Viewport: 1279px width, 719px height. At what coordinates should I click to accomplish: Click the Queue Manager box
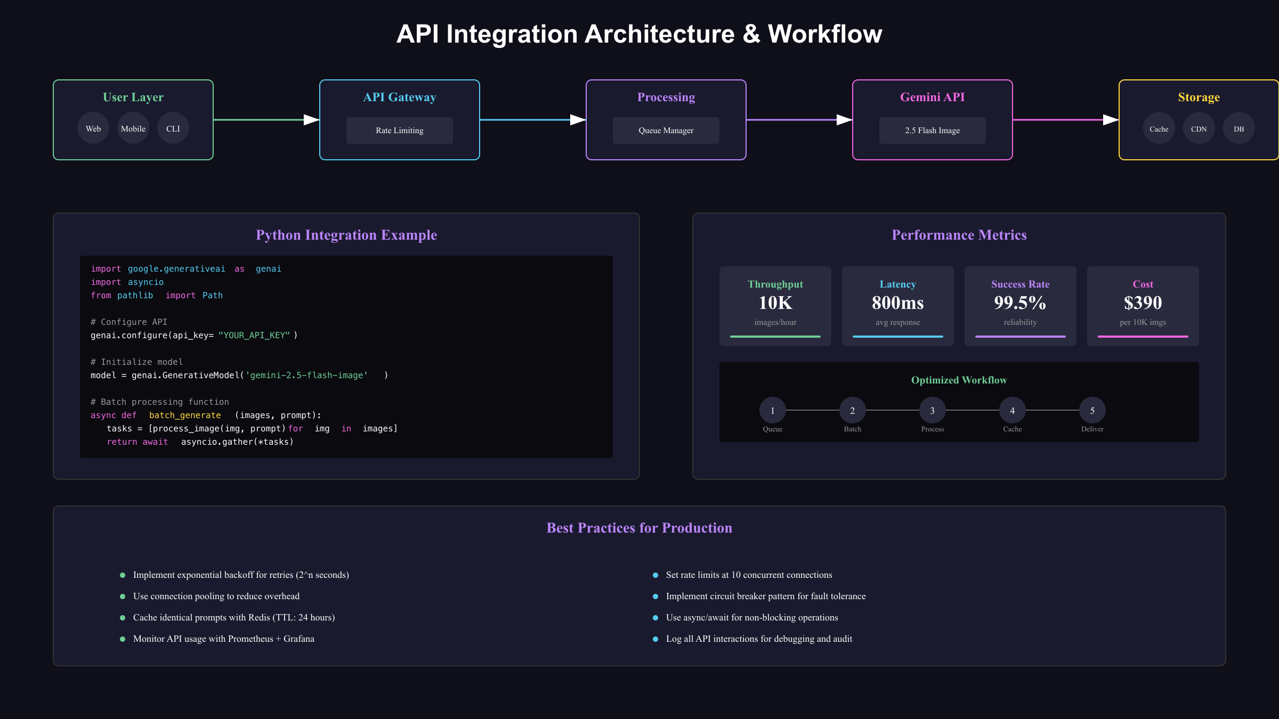point(666,130)
